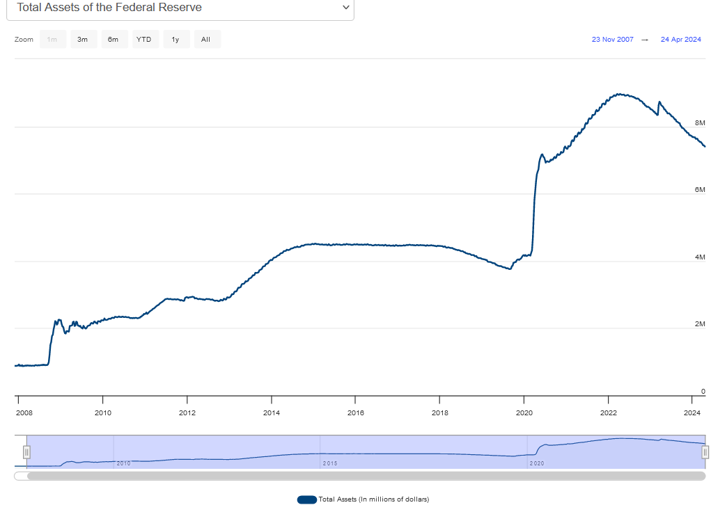Click the chart line plateau at 2016
This screenshot has height=505, width=711.
click(x=355, y=244)
